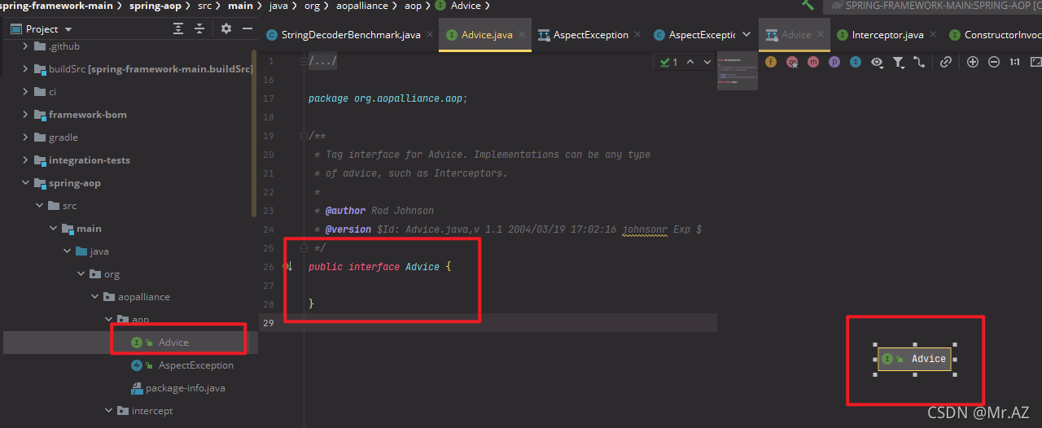Viewport: 1042px width, 428px height.
Task: Expand the ci folder
Action: click(x=26, y=92)
